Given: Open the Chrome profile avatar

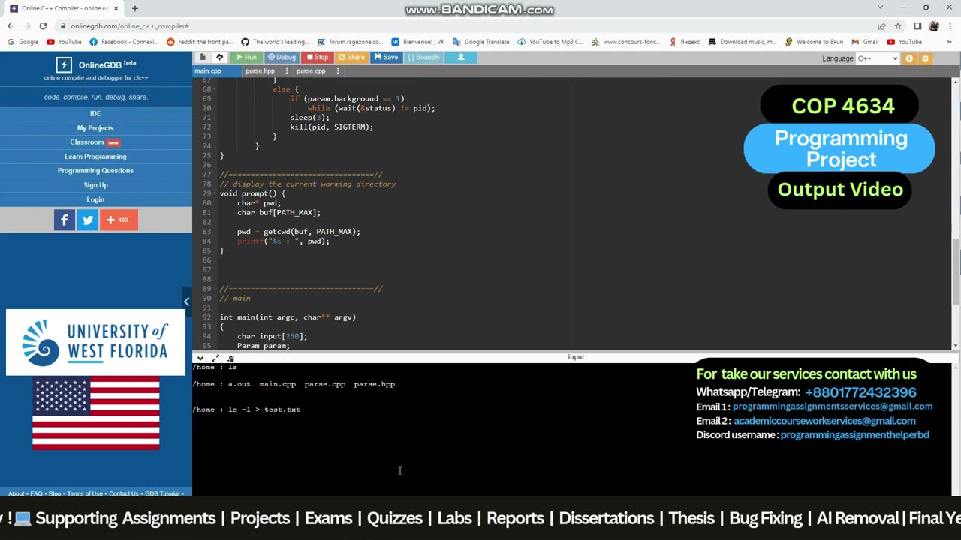Looking at the screenshot, I should click(x=934, y=25).
